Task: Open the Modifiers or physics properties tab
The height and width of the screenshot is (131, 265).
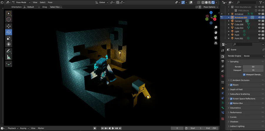Action: click(223, 93)
